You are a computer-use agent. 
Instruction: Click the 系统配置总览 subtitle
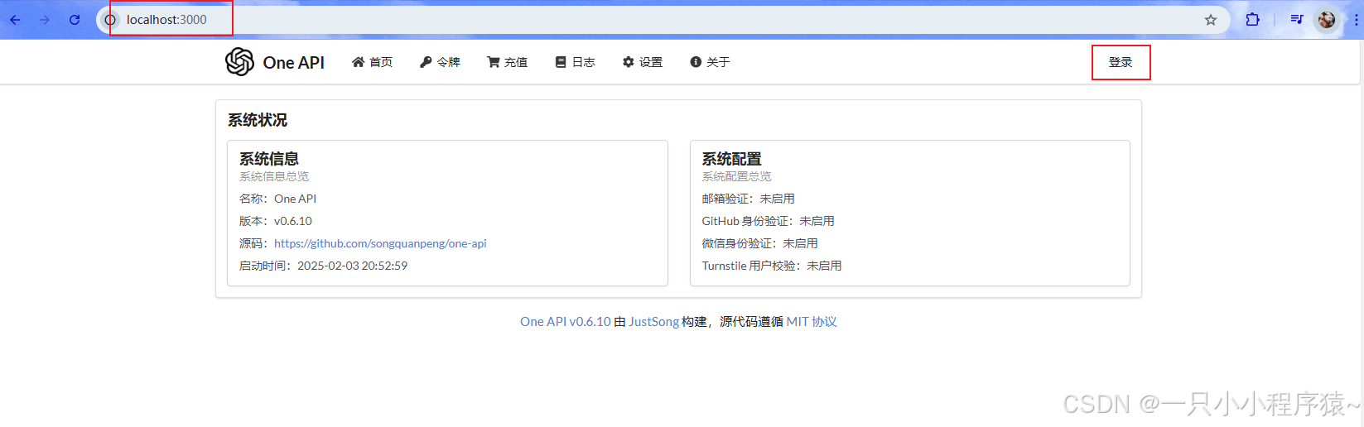click(736, 176)
